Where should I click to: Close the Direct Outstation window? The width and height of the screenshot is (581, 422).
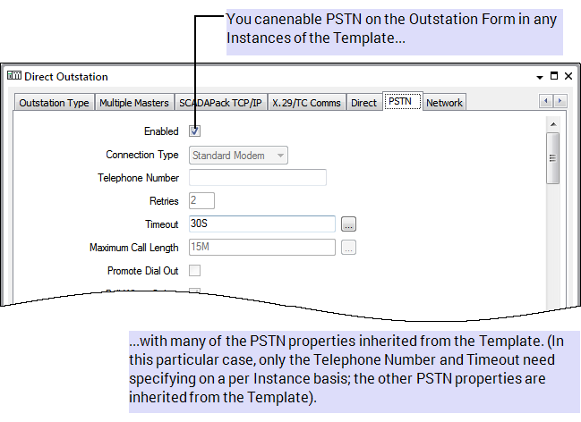[568, 77]
